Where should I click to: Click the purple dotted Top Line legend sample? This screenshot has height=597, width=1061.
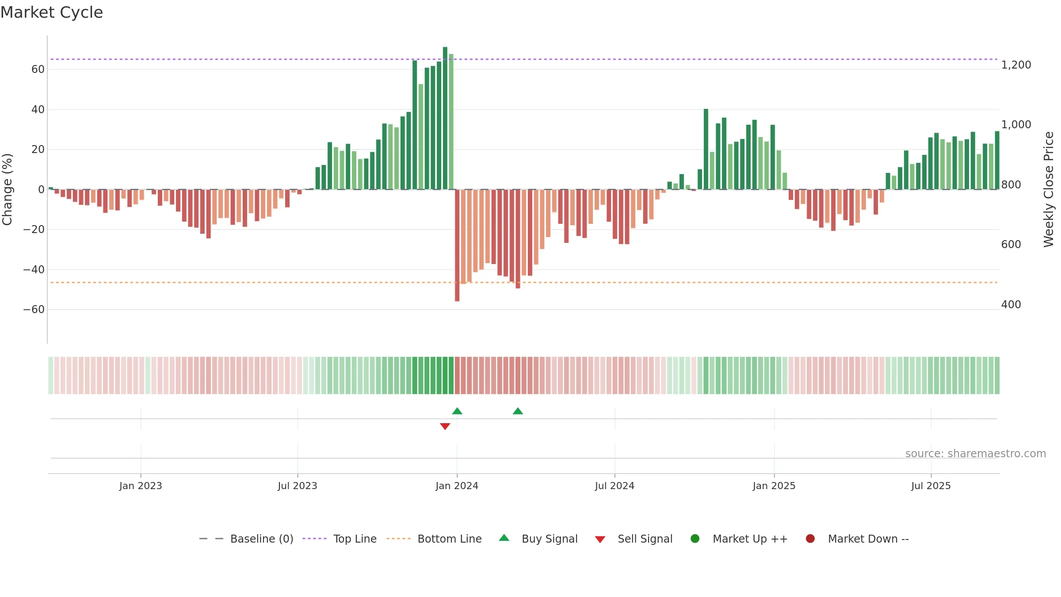(x=314, y=539)
